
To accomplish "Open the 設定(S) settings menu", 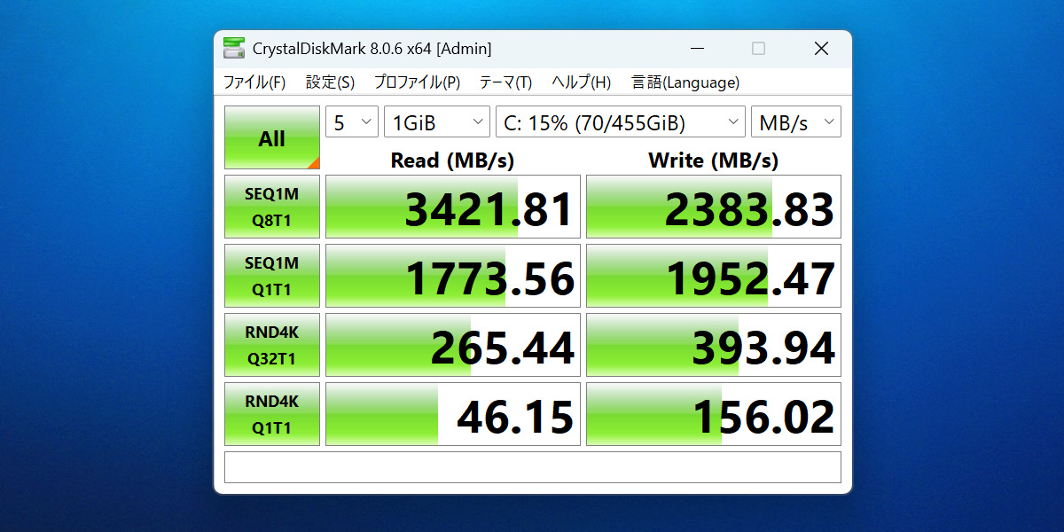I will (330, 82).
